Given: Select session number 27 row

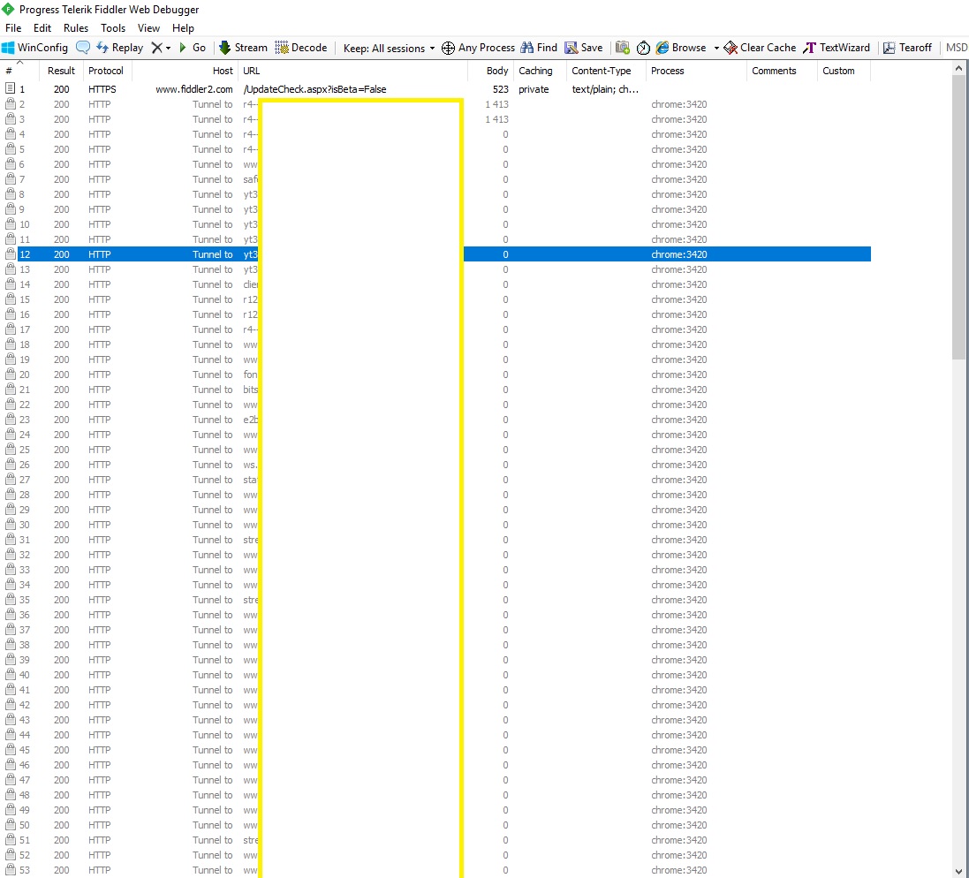Looking at the screenshot, I should (x=435, y=480).
